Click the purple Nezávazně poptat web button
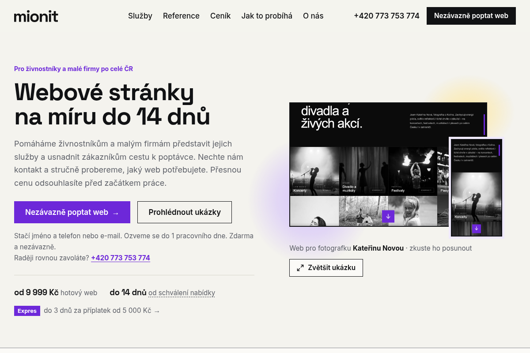530x353 pixels. [x=72, y=212]
